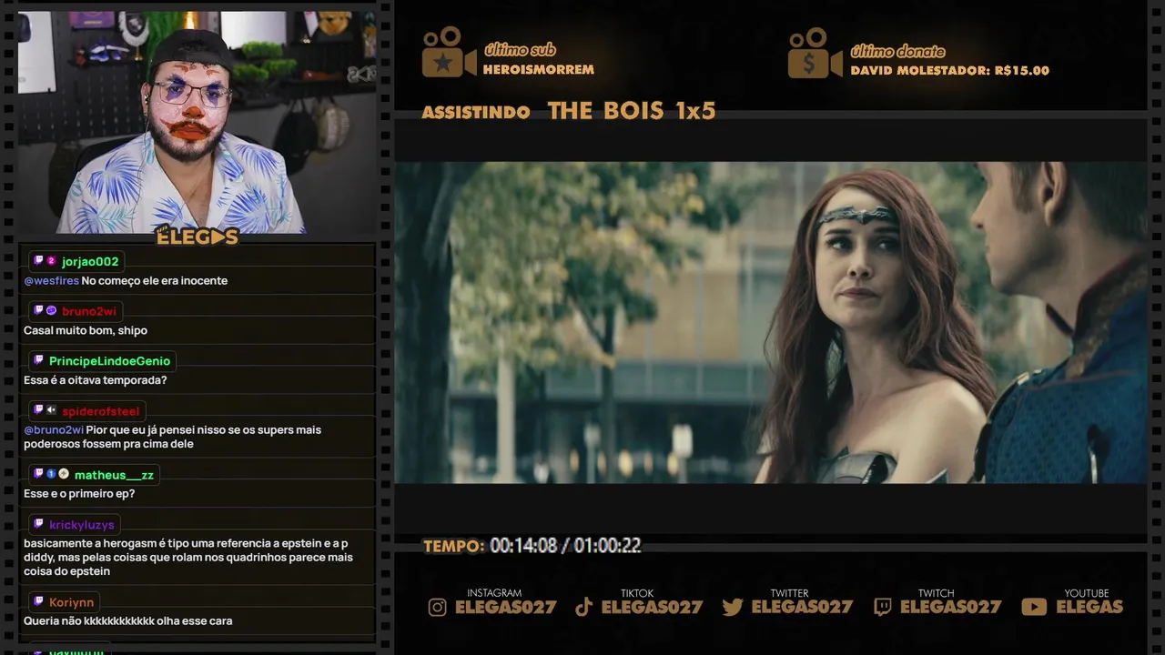
Task: Click the 'último sub' heading
Action: pos(520,50)
